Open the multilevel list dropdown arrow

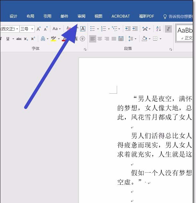pos(119,29)
